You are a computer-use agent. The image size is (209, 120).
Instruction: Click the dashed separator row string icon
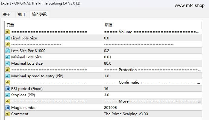click(8, 45)
